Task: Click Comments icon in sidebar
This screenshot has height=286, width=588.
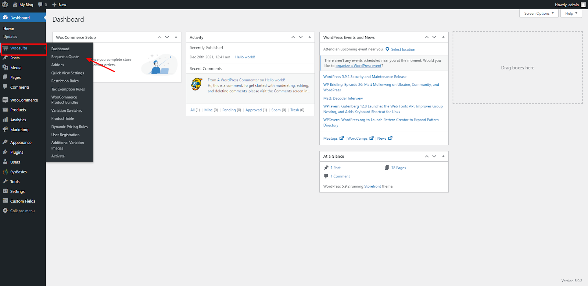Action: (5, 87)
